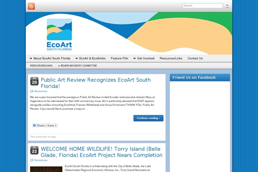Image resolution: width=258 pixels, height=172 pixels.
Task: Open BOARD/ADVISORY COMMITTEE submenu item
Action: point(79,66)
